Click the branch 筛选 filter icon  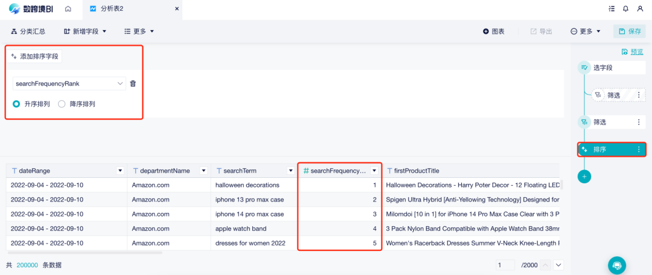[x=598, y=95]
